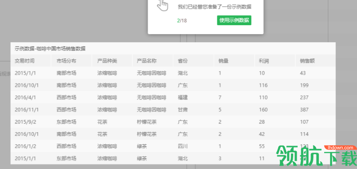Image resolution: width=357 pixels, height=169 pixels.
Task: Click the 使用示例数据 button
Action: click(x=234, y=20)
